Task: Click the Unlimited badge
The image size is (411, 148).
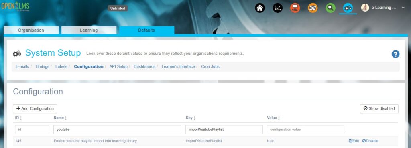Action: (118, 8)
